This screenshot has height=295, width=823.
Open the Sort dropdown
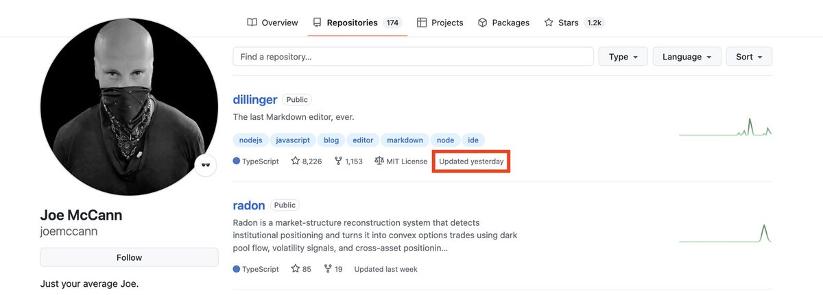(x=749, y=57)
